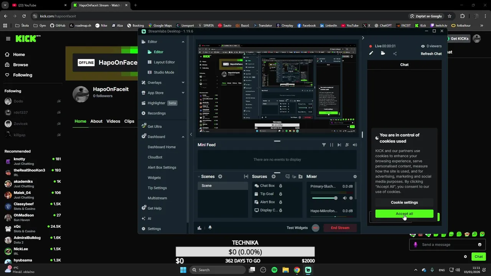Mute event alerts with the crossed bell icon

[347, 145]
